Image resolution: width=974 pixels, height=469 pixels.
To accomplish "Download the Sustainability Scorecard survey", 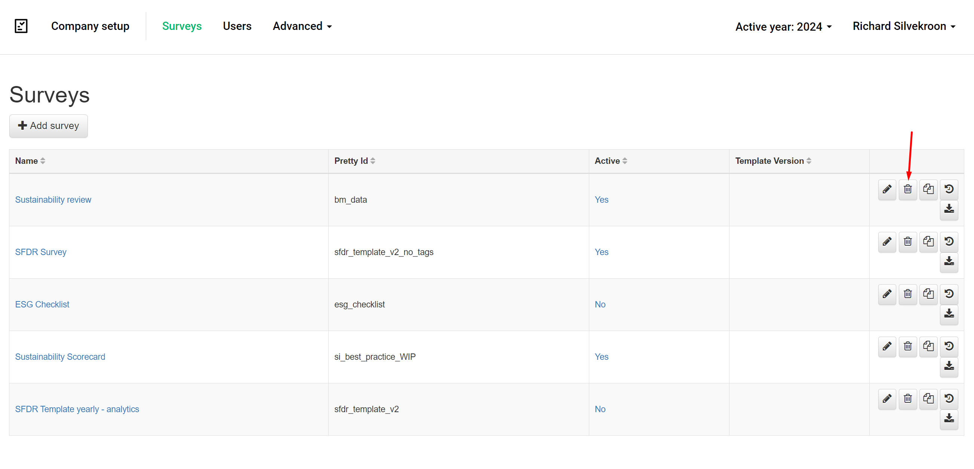I will pos(949,367).
